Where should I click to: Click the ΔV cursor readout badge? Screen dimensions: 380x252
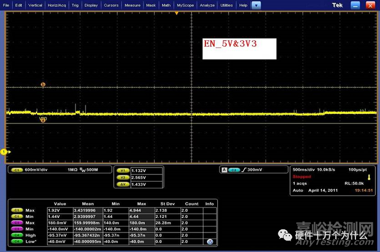coord(122,184)
